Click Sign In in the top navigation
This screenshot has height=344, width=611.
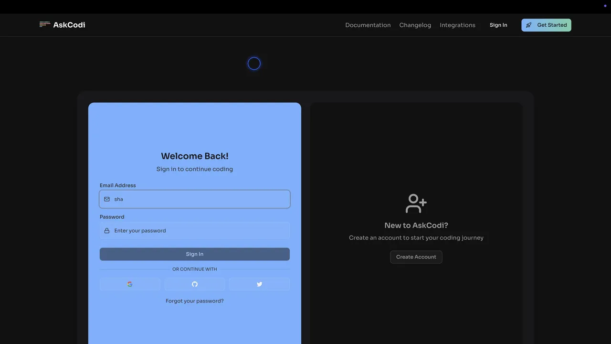click(498, 25)
